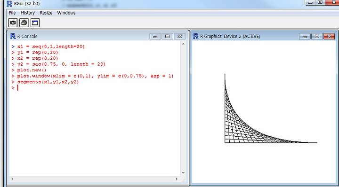Click the R Console horizontal scroll right arrow
The image size is (339, 187).
177,179
